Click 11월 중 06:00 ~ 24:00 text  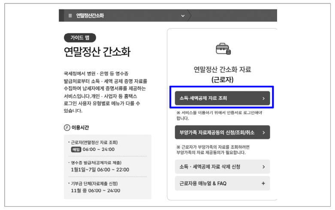click(96, 191)
